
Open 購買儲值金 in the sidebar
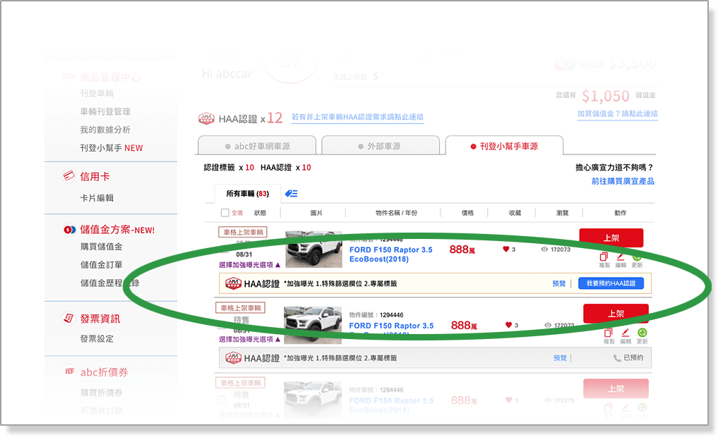point(101,247)
